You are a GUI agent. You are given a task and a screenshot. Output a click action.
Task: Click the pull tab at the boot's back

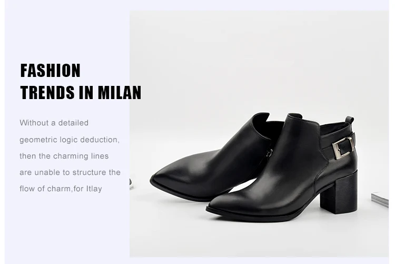point(350,120)
